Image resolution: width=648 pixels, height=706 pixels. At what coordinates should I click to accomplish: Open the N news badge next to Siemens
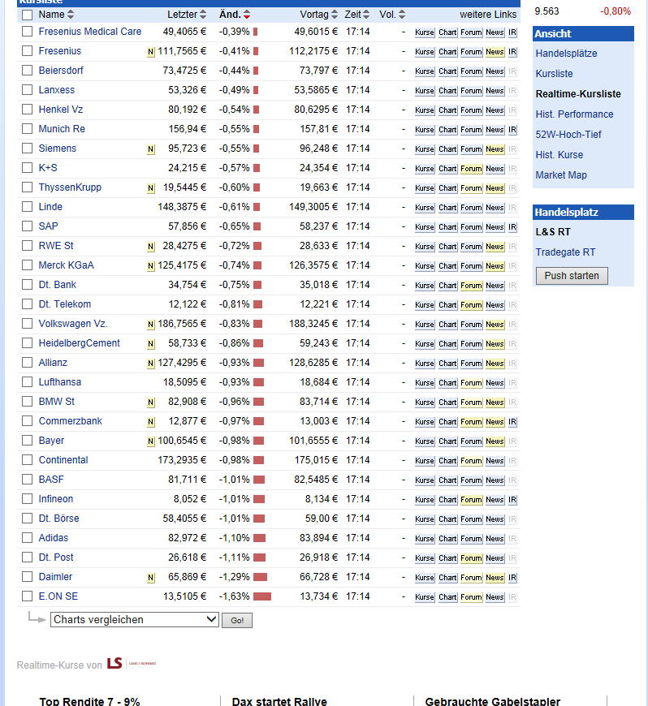point(151,149)
